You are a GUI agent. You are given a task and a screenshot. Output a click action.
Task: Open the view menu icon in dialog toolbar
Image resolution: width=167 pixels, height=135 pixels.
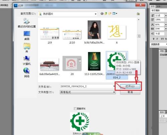(x=115, y=14)
